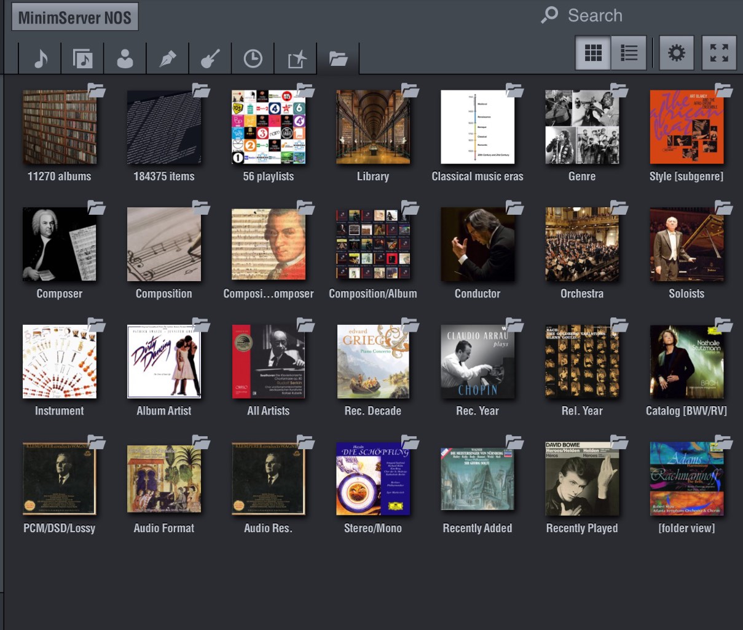The height and width of the screenshot is (630, 743).
Task: Click the "Classical music eras" label text
Action: point(478,177)
